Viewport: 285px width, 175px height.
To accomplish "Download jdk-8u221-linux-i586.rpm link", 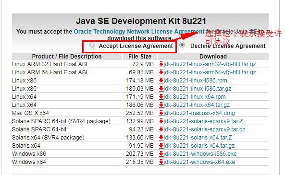I will (196, 81).
